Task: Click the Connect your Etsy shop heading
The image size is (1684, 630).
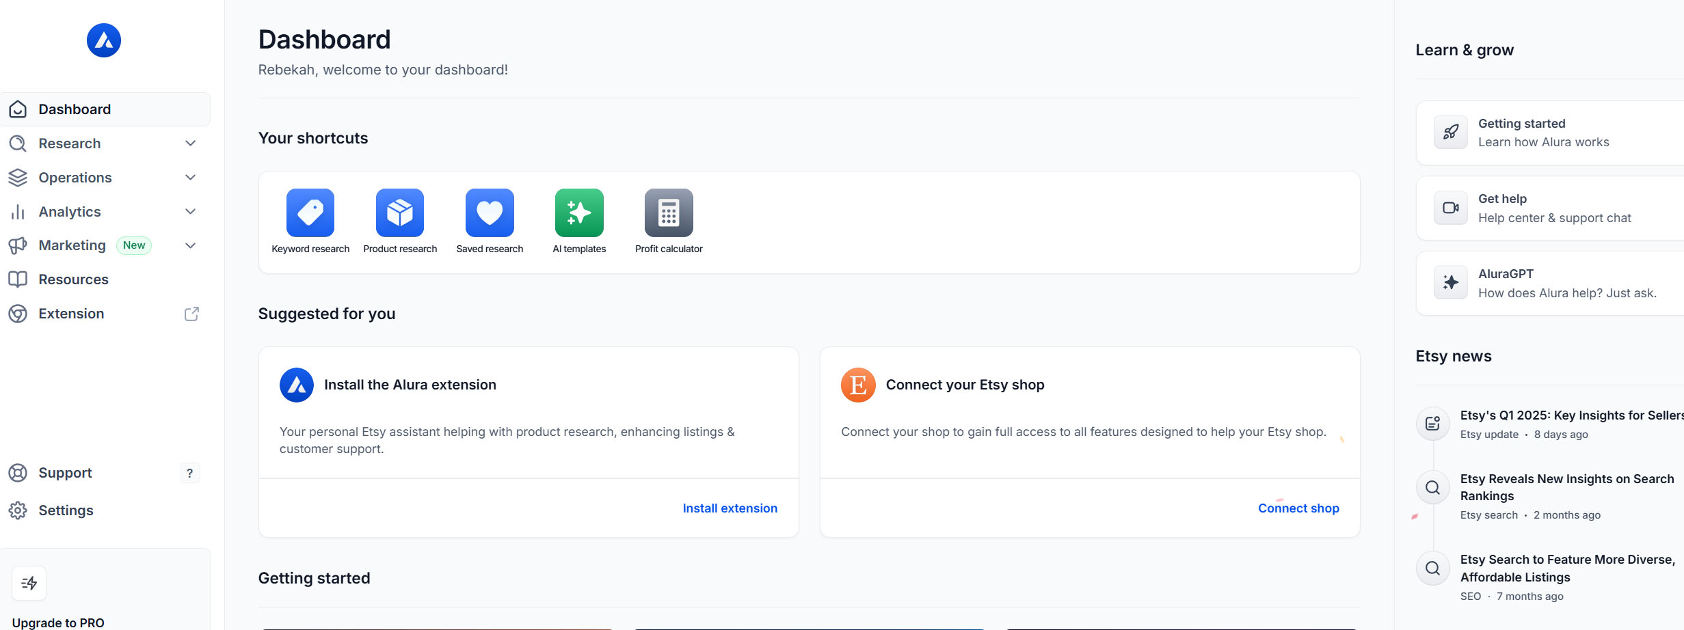Action: coord(965,385)
